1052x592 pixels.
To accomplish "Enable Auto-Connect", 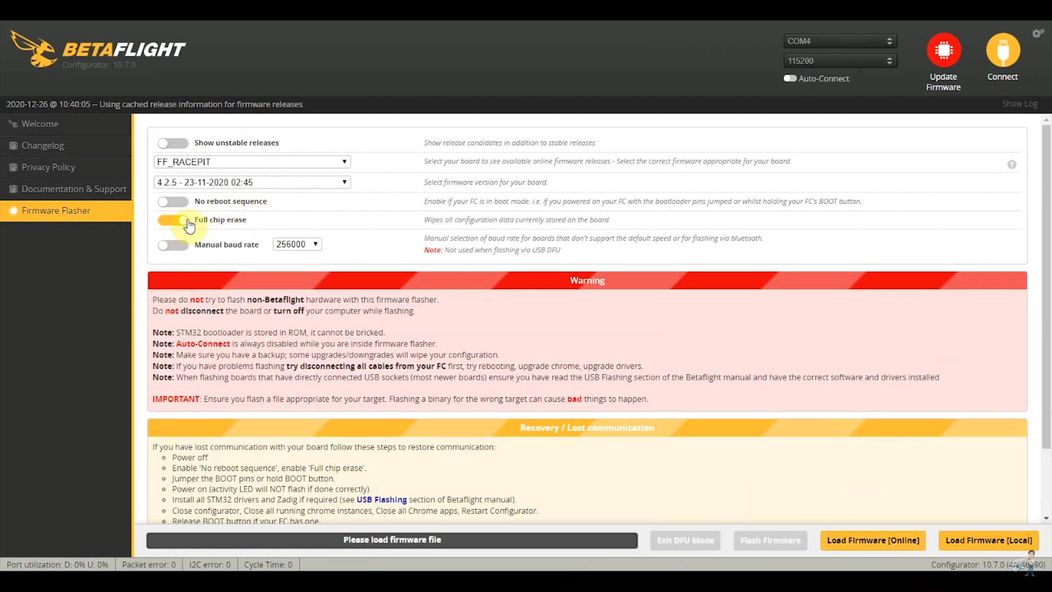I will pos(790,78).
